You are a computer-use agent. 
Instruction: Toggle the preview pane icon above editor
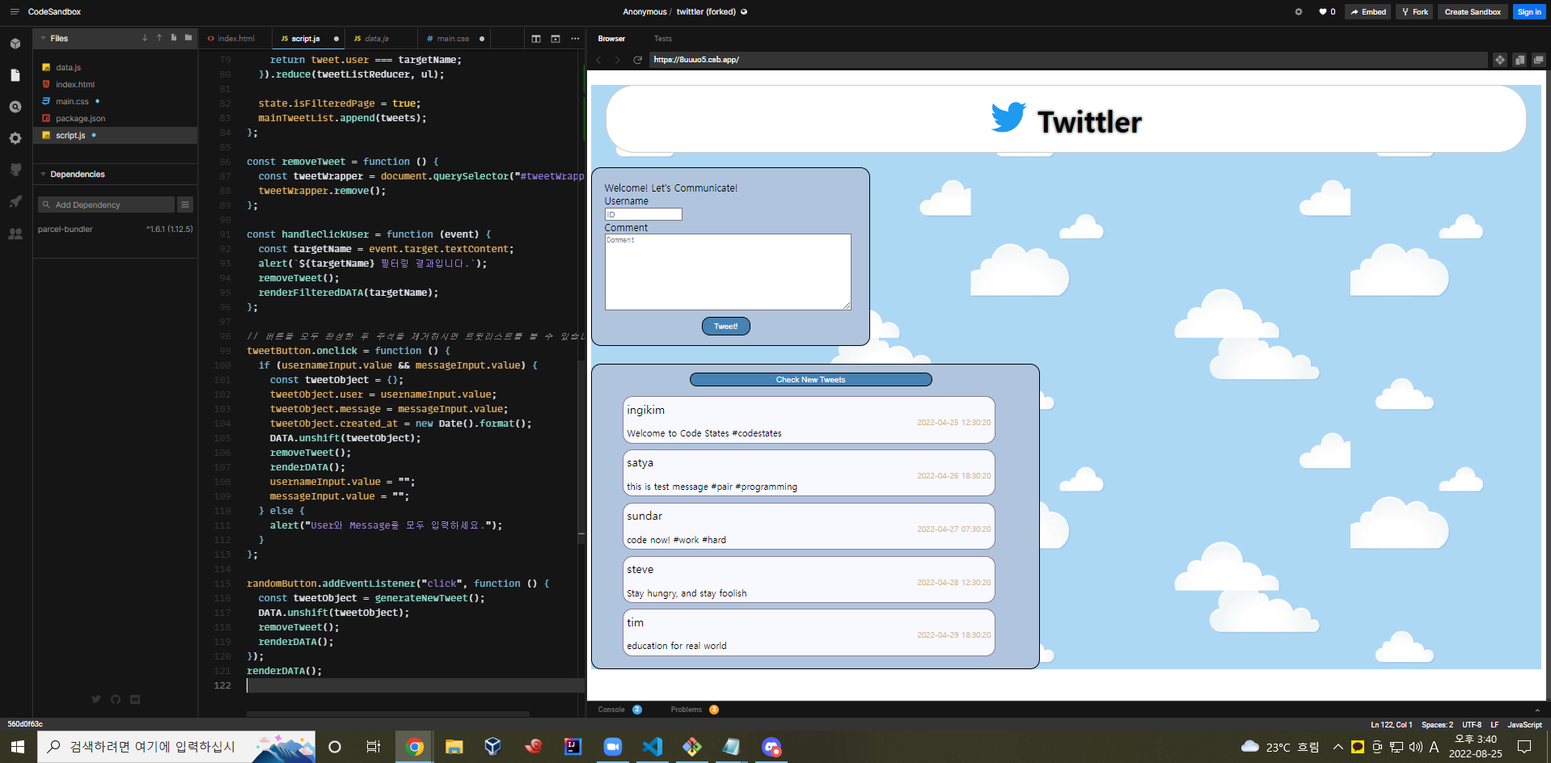[x=556, y=39]
